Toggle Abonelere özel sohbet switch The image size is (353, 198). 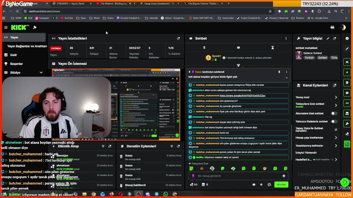[334, 113]
